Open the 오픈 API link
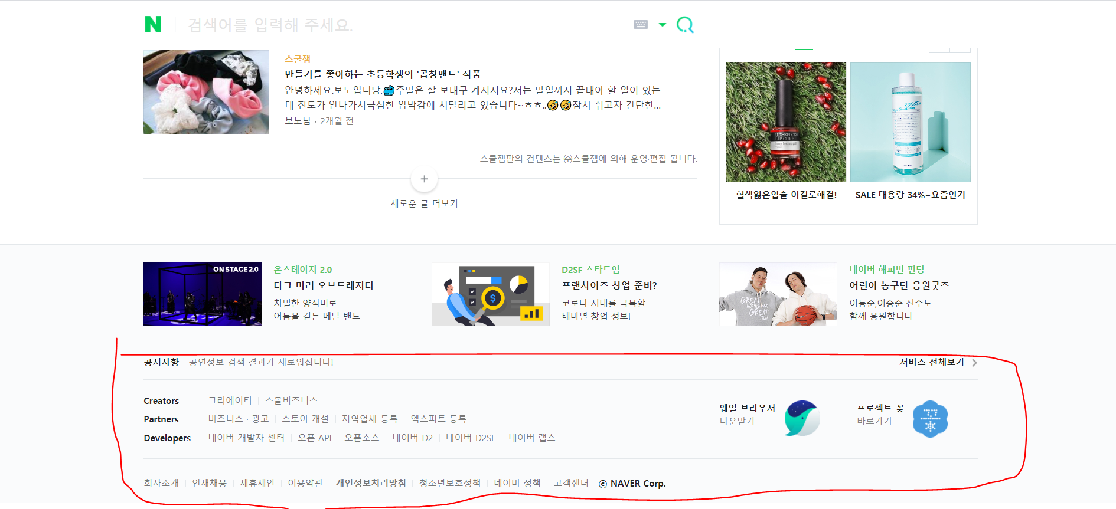Screen dimensions: 1116x509 click(x=315, y=438)
